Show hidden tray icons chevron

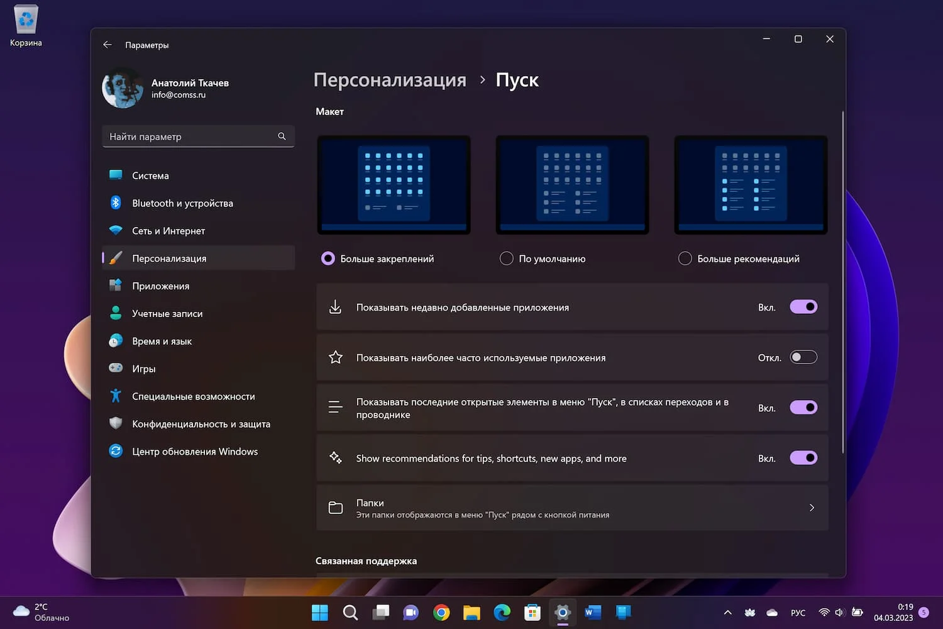(x=727, y=613)
